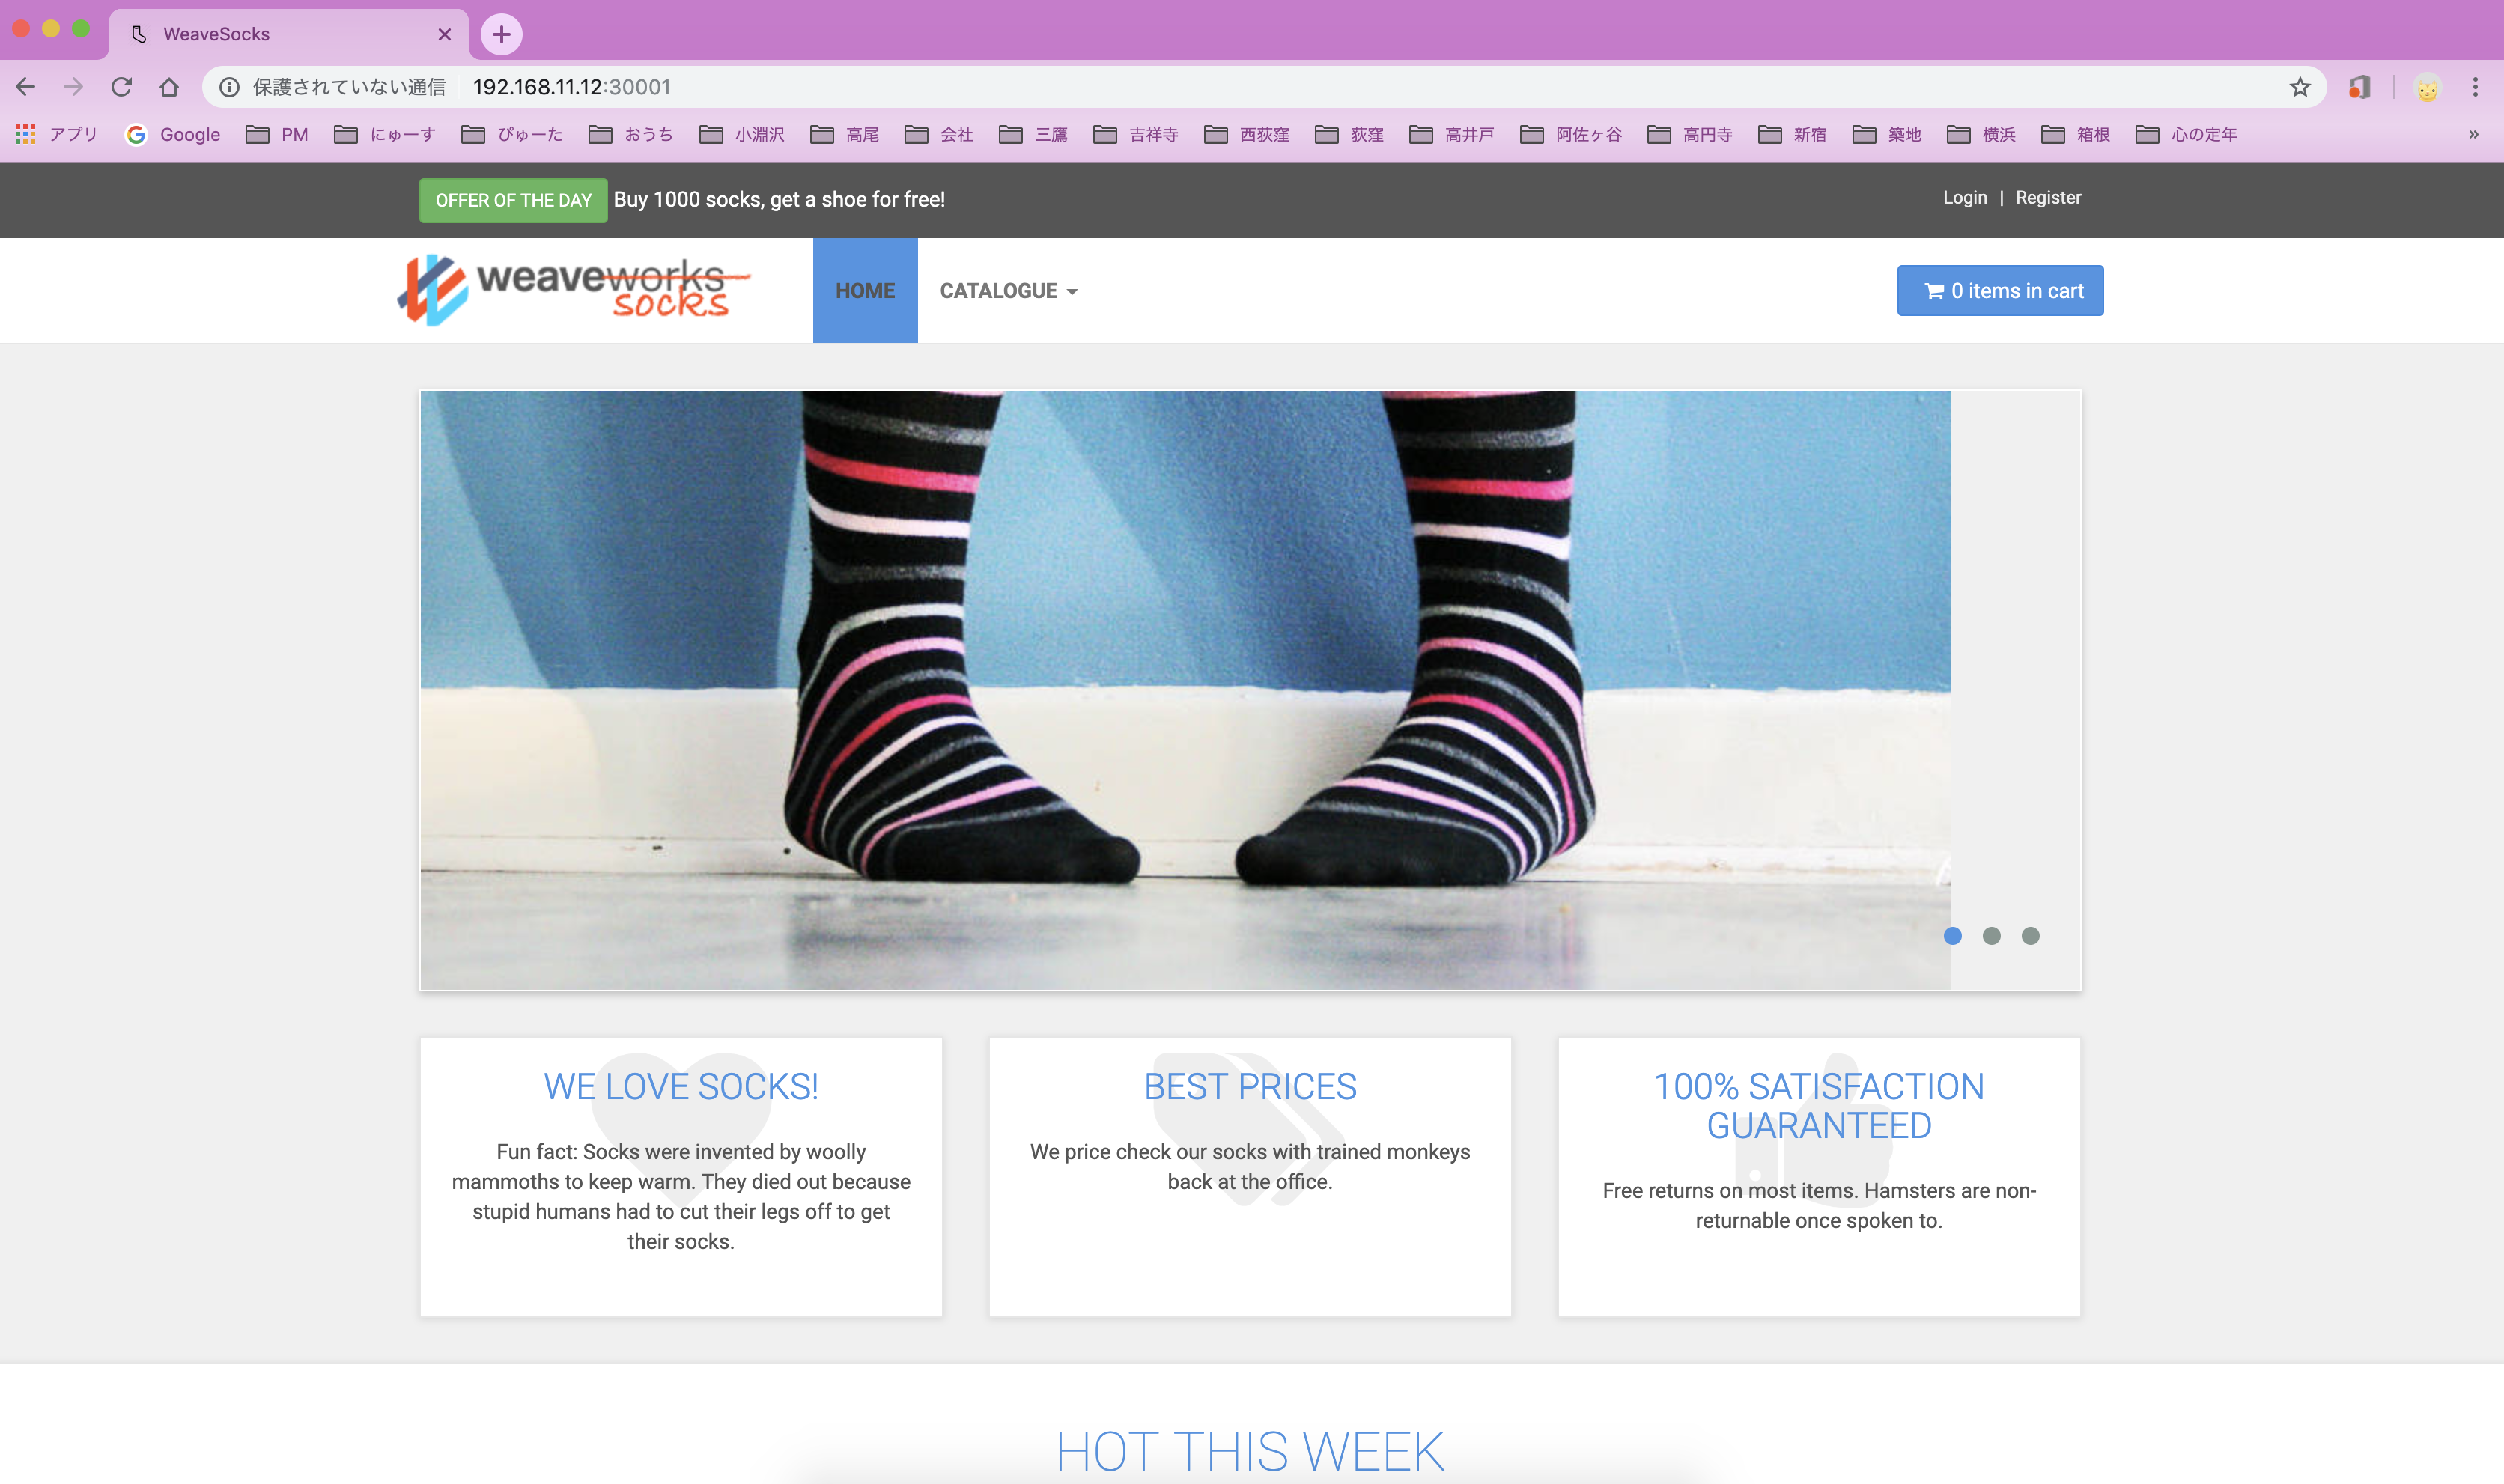The image size is (2504, 1484).
Task: Click the site info icon in address bar
Action: coord(229,87)
